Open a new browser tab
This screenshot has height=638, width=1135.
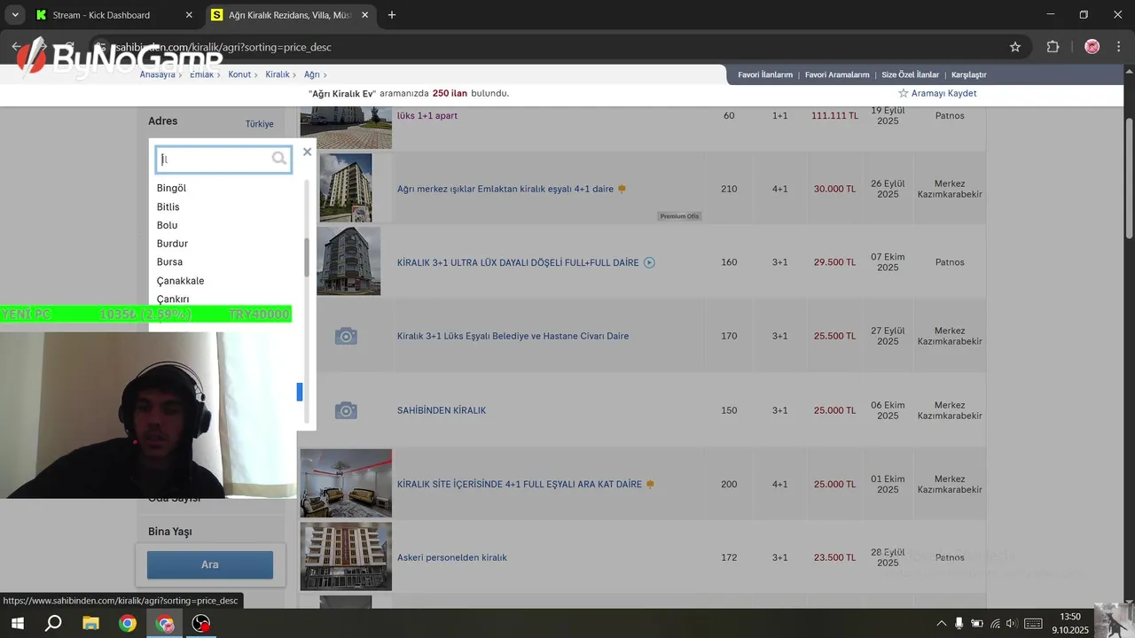[x=392, y=15]
